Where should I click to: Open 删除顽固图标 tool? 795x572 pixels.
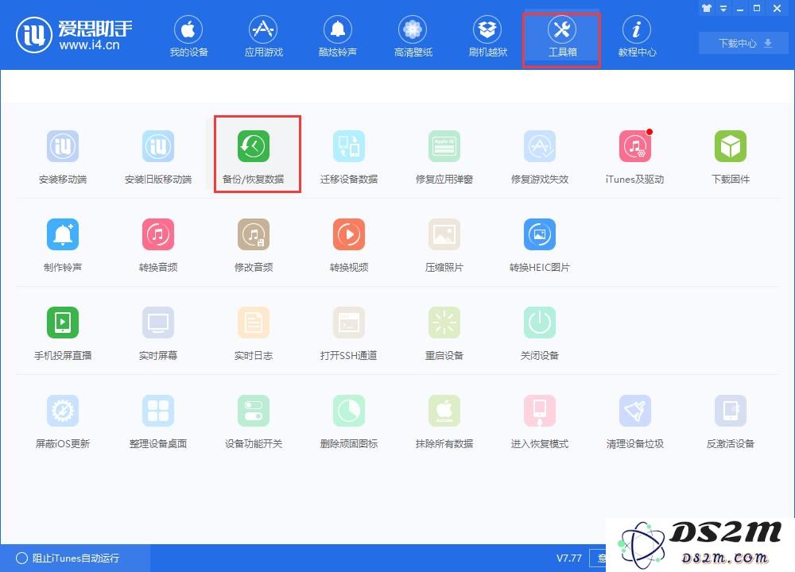coord(349,422)
